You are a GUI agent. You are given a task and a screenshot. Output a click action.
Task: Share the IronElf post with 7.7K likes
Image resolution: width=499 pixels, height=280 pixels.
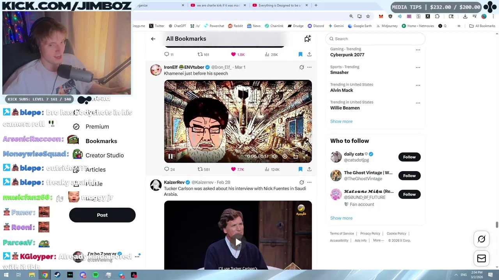pyautogui.click(x=309, y=169)
